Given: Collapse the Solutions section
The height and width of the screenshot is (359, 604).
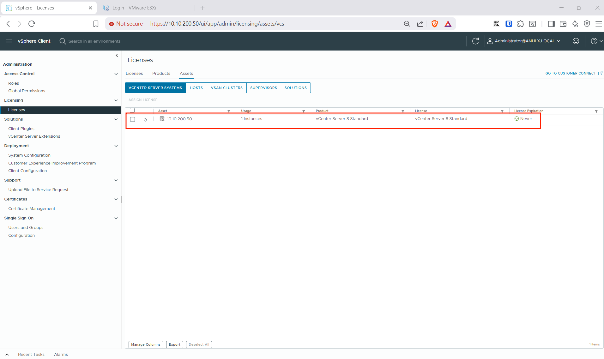Looking at the screenshot, I should [x=116, y=119].
